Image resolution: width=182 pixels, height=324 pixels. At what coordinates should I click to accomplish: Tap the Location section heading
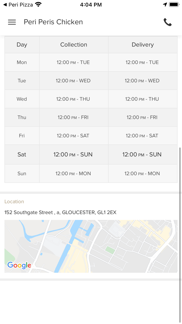(14, 202)
